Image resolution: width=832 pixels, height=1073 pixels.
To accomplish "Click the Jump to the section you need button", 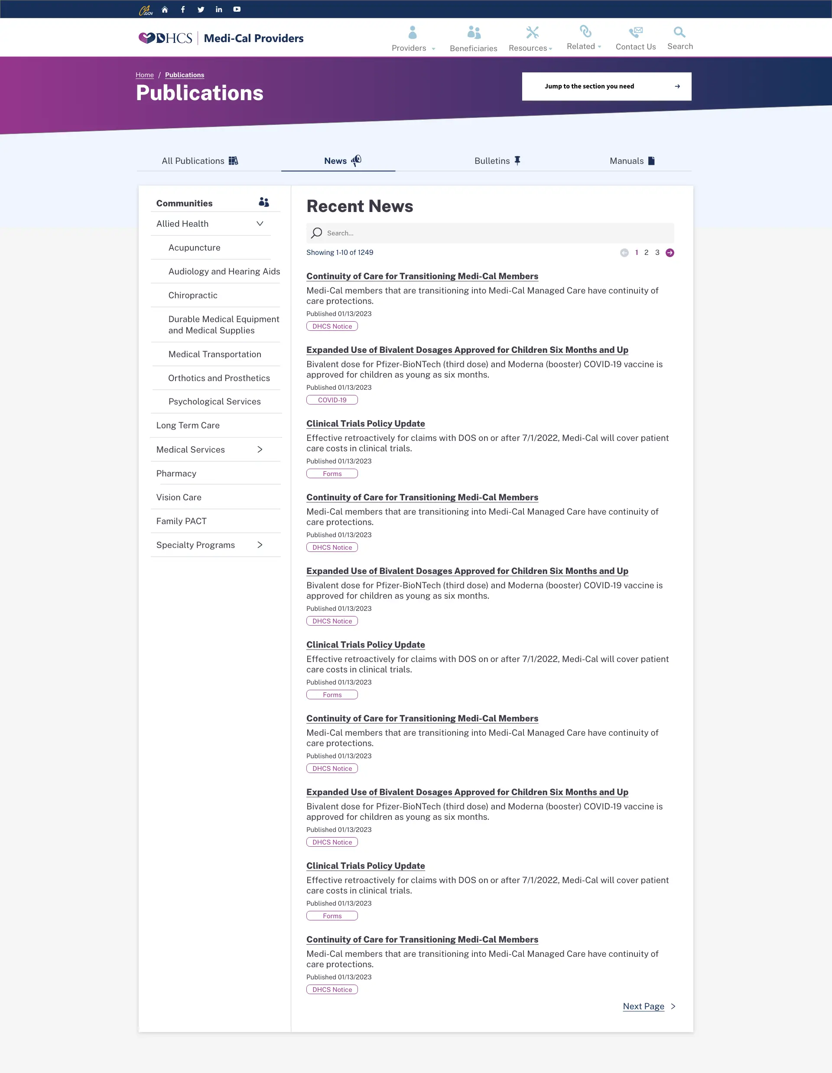I will [x=607, y=86].
